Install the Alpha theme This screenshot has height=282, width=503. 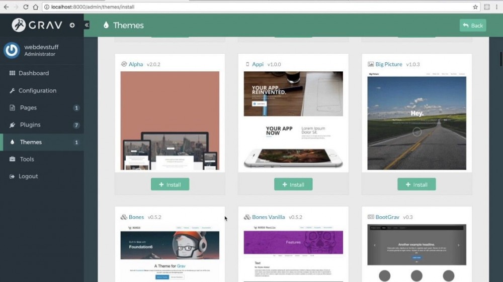pos(170,185)
